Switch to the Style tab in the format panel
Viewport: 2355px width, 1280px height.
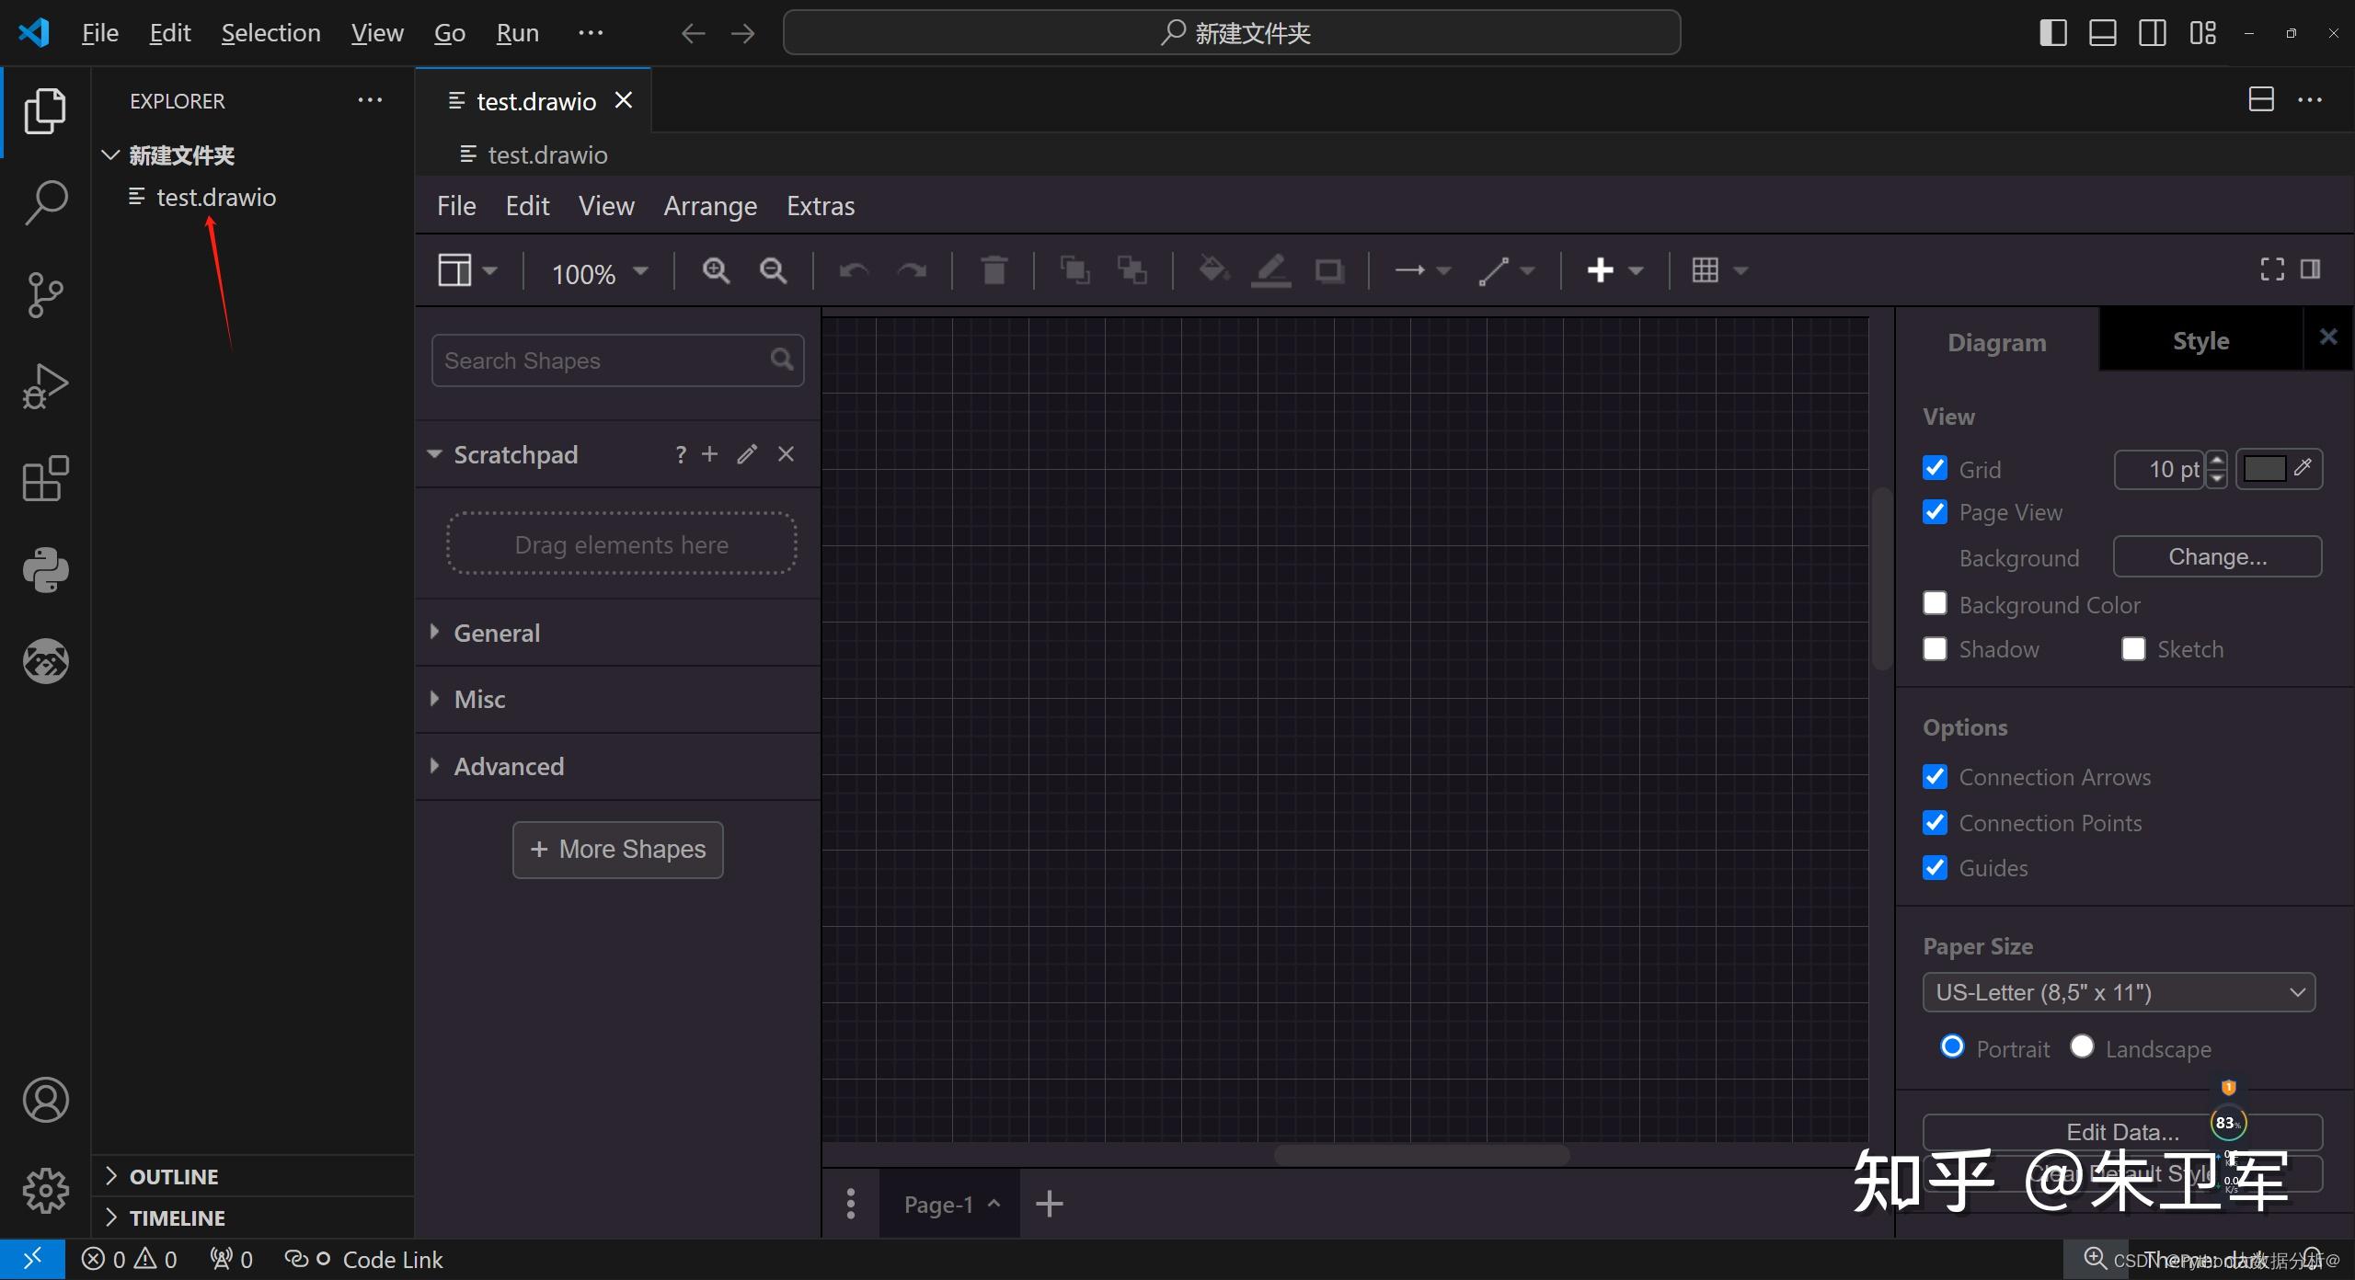2201,339
